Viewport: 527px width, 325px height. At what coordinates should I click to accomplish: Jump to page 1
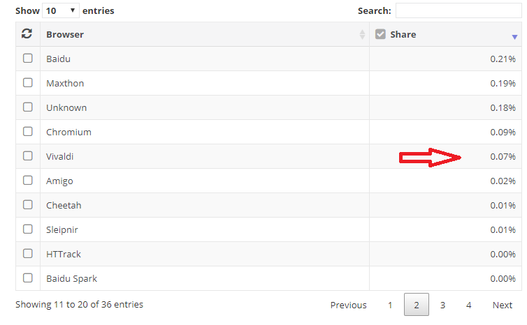(x=390, y=305)
